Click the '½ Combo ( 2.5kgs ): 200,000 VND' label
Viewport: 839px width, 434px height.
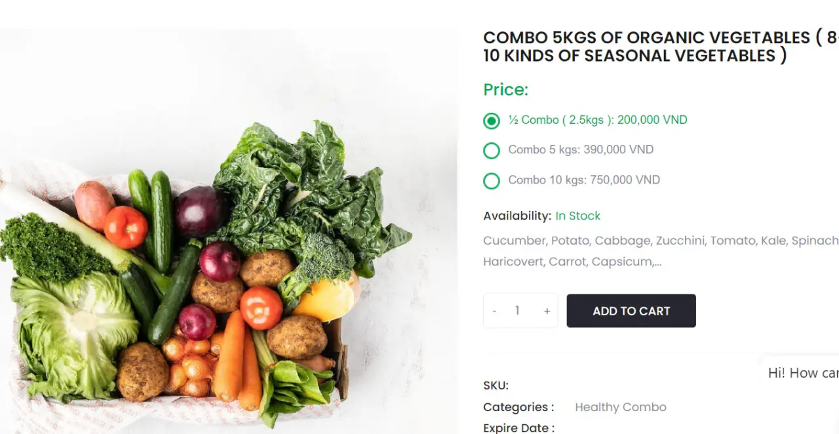598,120
